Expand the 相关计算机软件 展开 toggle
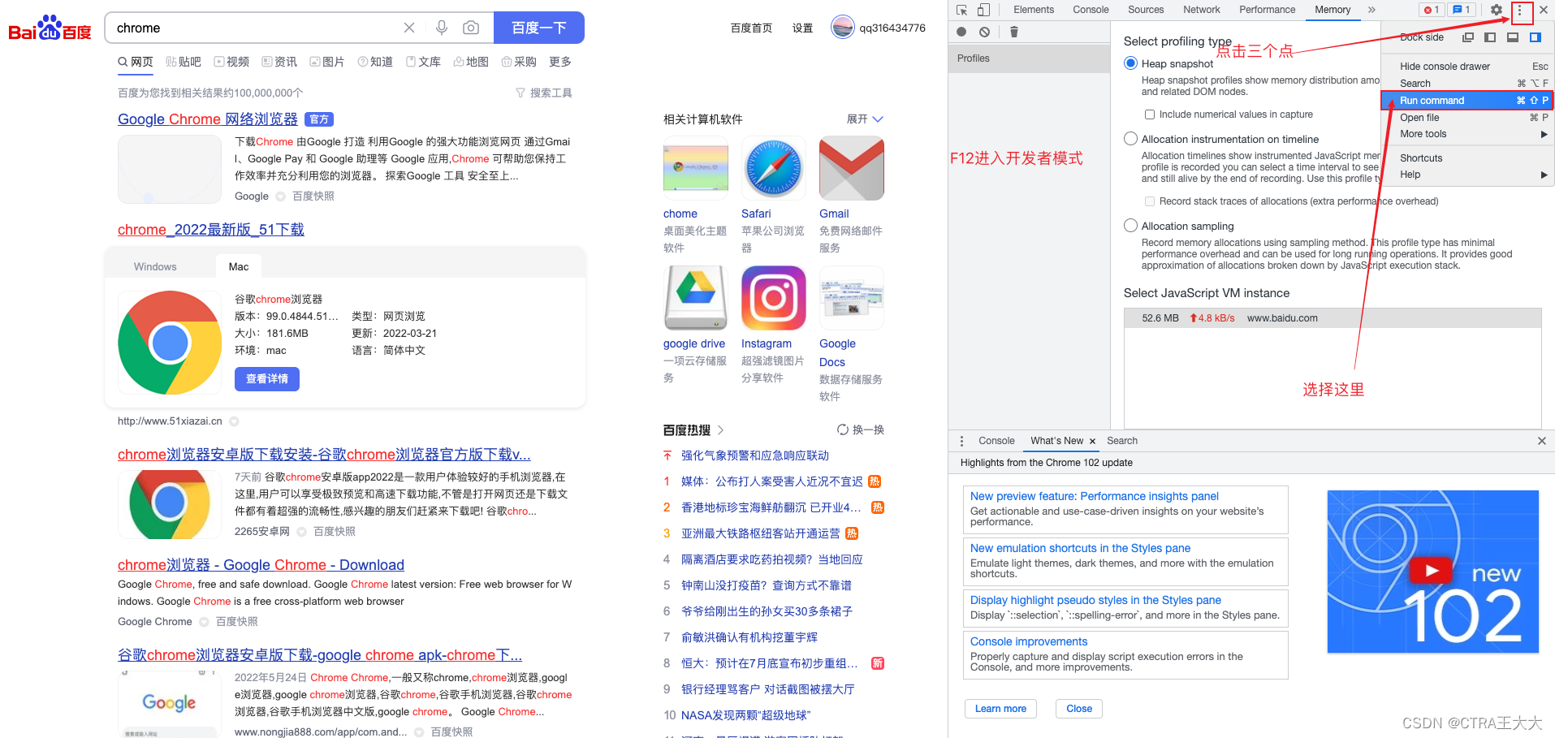1555x738 pixels. click(864, 119)
